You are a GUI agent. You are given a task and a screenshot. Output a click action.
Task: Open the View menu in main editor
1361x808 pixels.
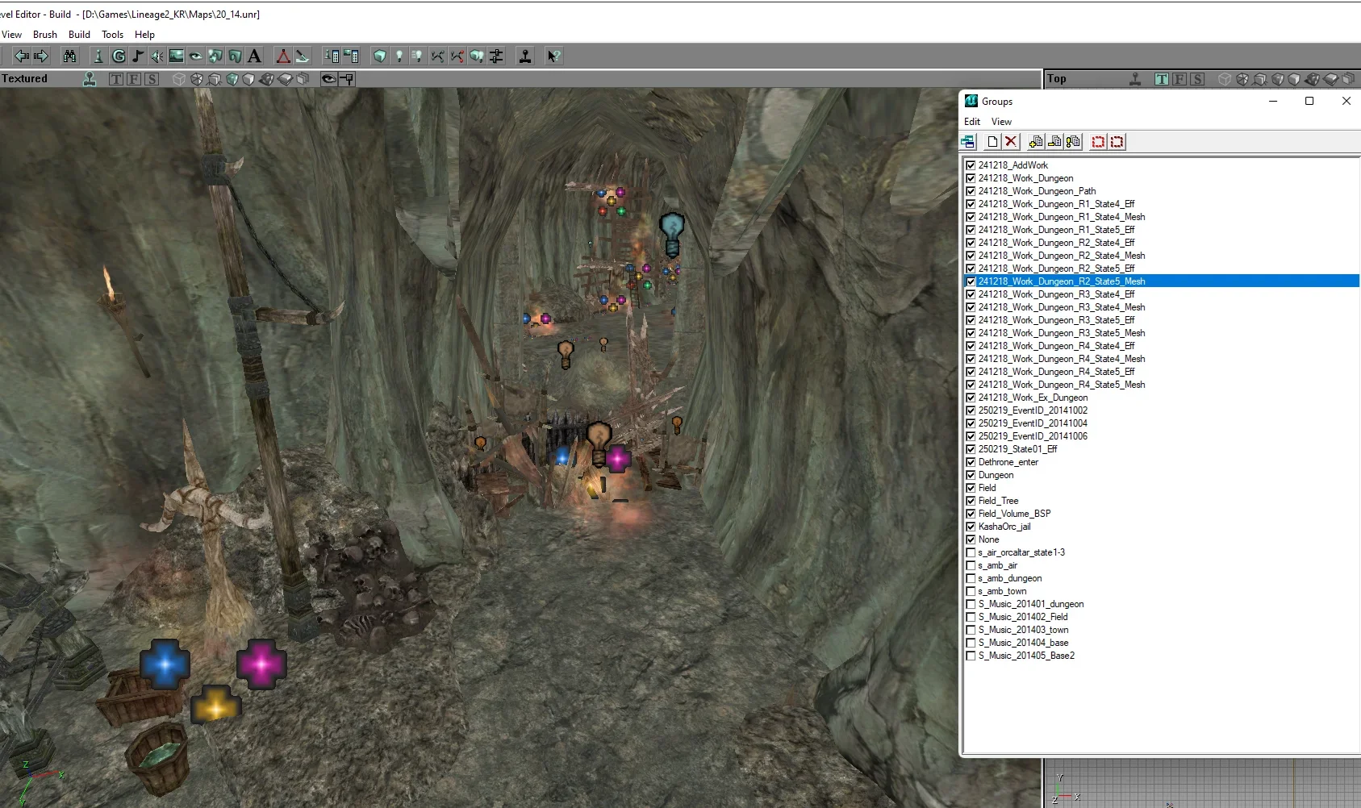pos(12,35)
